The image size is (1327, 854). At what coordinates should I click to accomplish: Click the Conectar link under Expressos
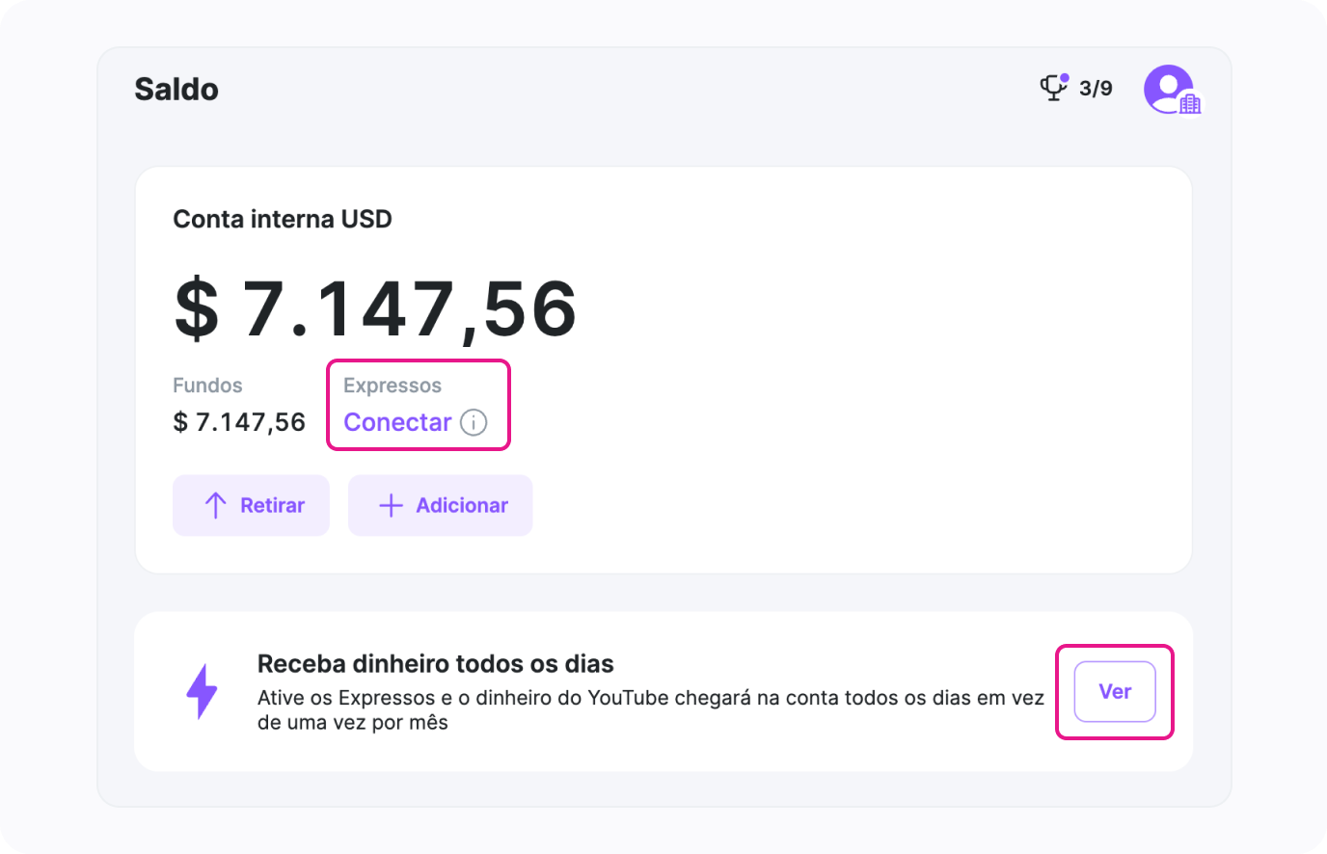pyautogui.click(x=397, y=422)
